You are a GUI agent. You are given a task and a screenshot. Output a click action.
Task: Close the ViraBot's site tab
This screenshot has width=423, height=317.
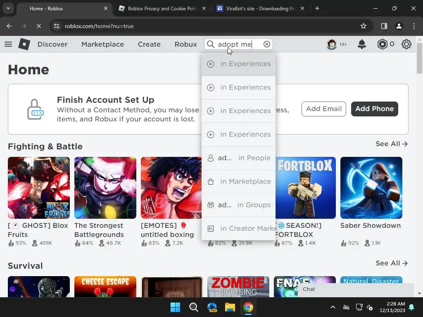tap(302, 8)
